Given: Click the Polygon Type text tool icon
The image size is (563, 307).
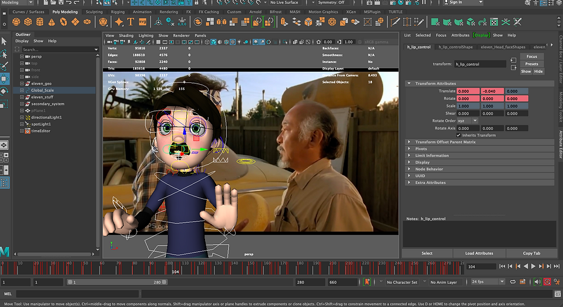Looking at the screenshot, I should [x=130, y=22].
